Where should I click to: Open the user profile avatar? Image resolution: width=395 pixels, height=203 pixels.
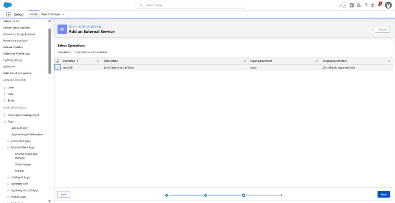388,5
